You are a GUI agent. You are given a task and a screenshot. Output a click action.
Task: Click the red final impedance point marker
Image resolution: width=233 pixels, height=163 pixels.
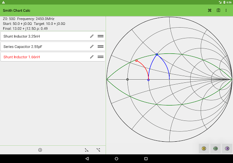click(136, 61)
